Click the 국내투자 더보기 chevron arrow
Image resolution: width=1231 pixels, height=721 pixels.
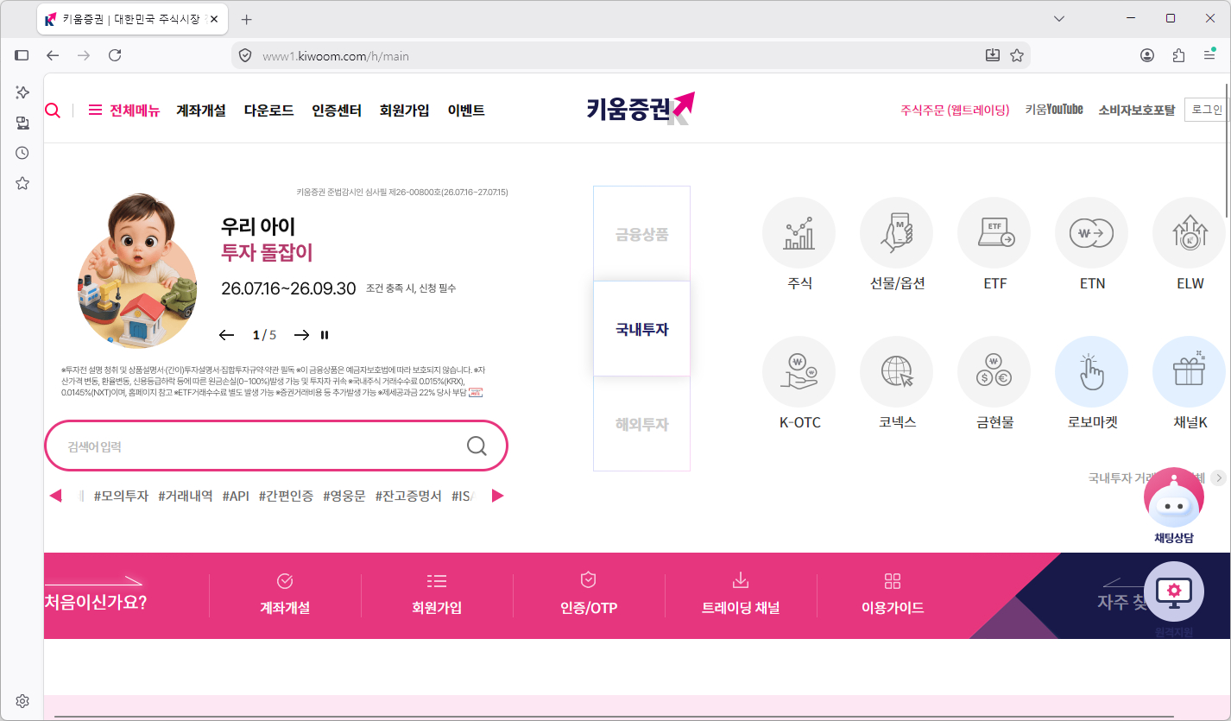(x=1218, y=478)
